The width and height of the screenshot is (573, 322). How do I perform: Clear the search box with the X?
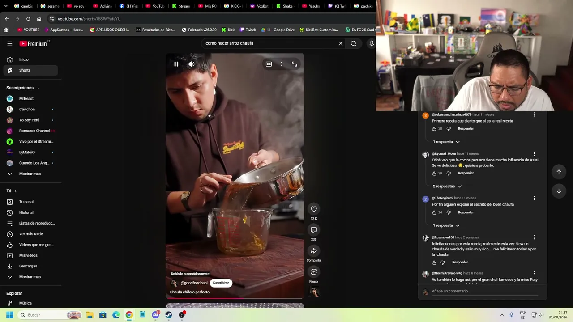(341, 43)
